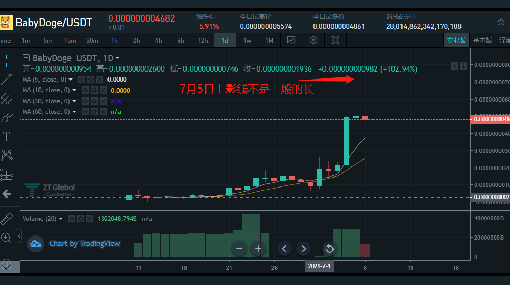Click the zoom in magnifier tool
Viewport: 510px width, 285px height.
pos(6,238)
